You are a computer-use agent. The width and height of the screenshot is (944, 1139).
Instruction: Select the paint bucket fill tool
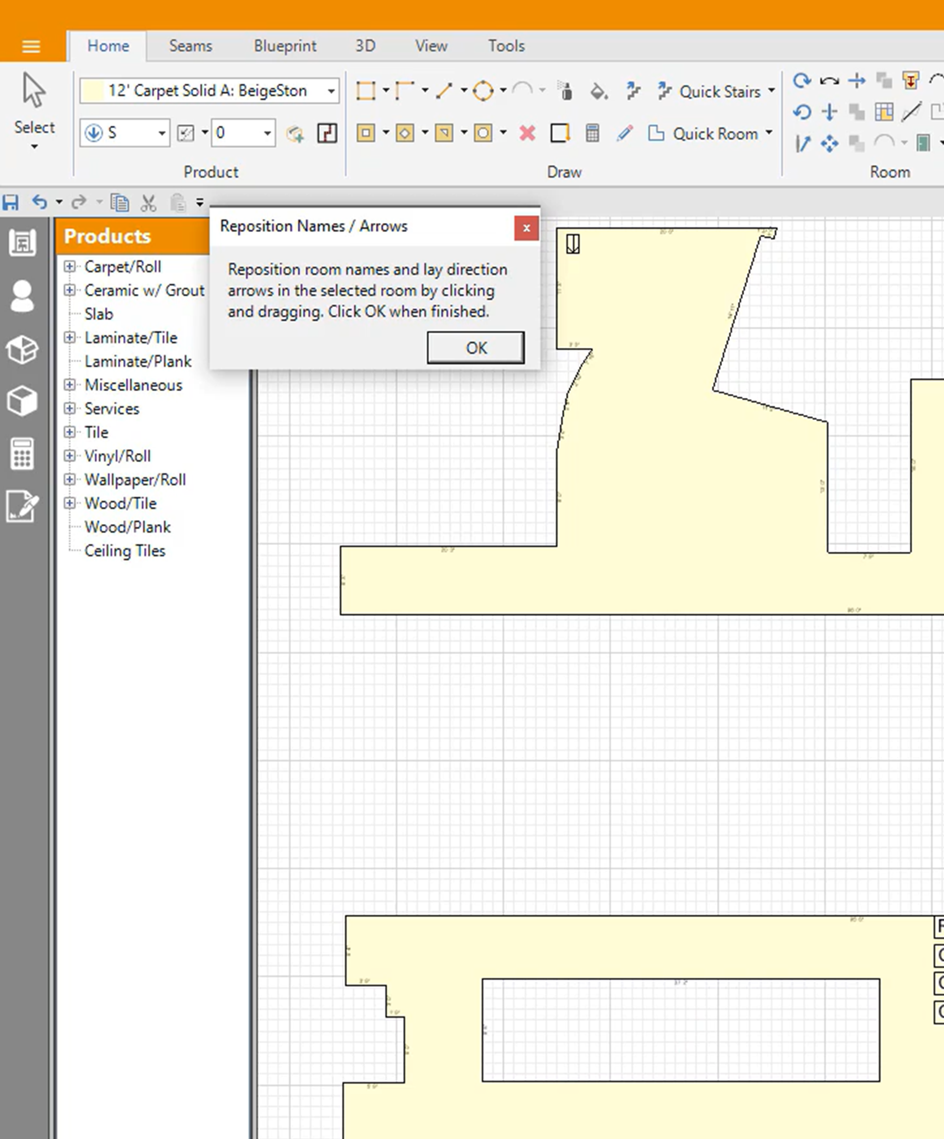coord(598,91)
